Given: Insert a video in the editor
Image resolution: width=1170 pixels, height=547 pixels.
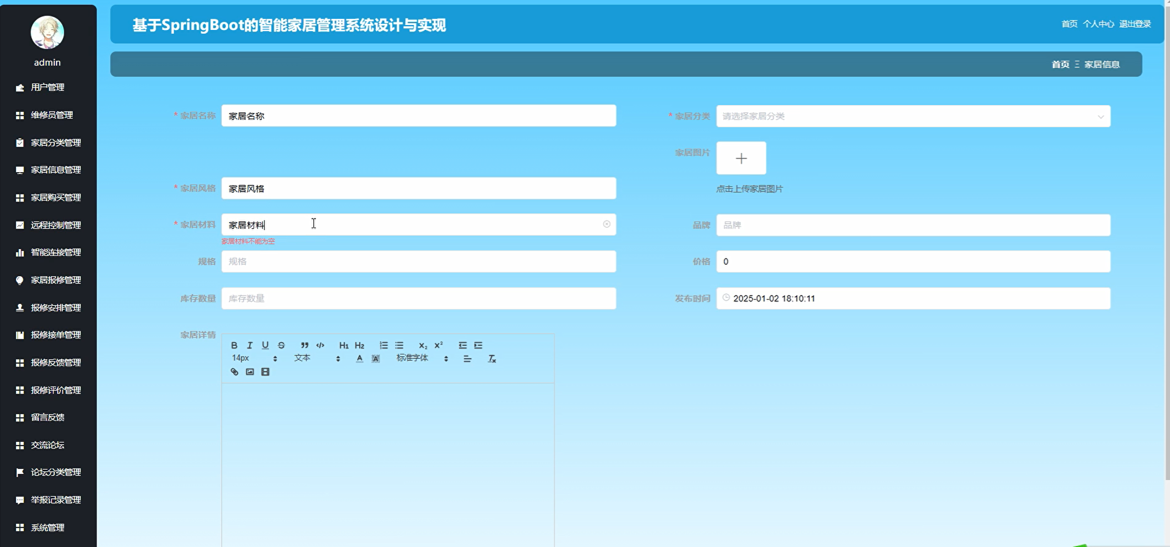Looking at the screenshot, I should [265, 372].
